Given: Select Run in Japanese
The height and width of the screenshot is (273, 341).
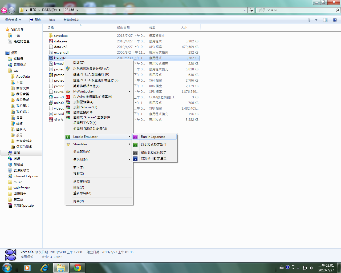Looking at the screenshot, I should click(155, 137).
